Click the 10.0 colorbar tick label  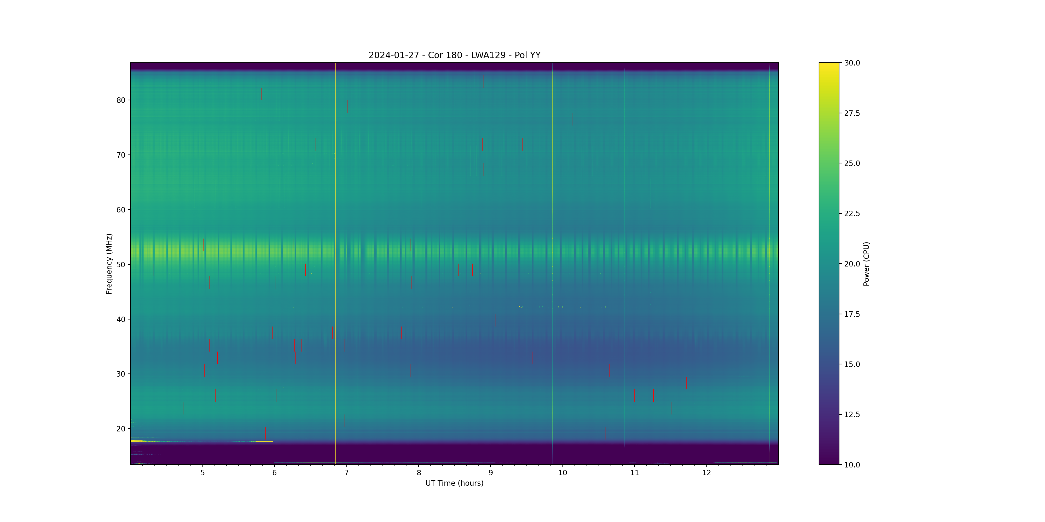(x=852, y=465)
